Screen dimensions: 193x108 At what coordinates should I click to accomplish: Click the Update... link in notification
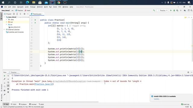157,99
